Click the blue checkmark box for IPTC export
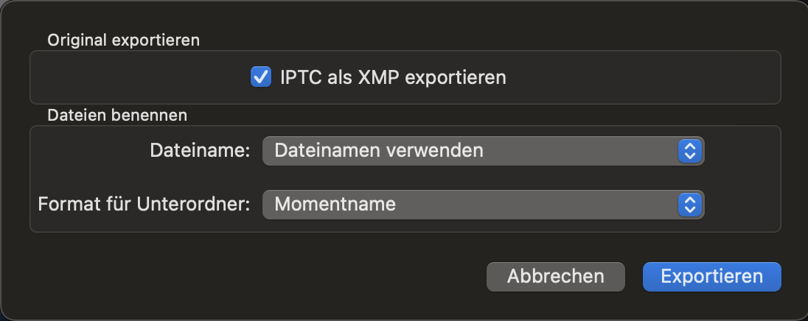The image size is (808, 321). coord(261,77)
